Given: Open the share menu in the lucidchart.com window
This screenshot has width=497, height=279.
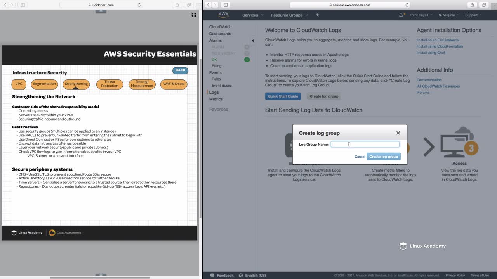Looking at the screenshot, I should 177,5.
